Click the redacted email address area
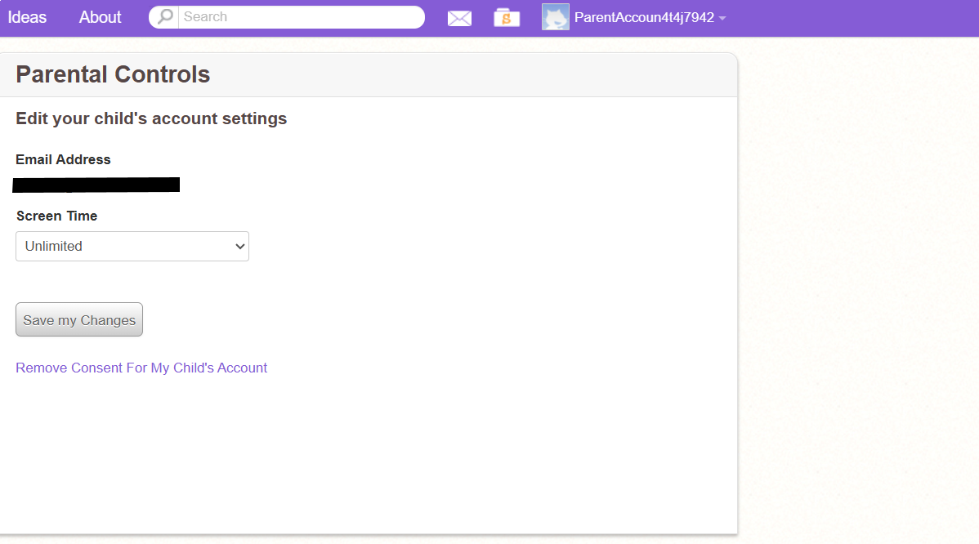The height and width of the screenshot is (544, 979). (x=96, y=184)
